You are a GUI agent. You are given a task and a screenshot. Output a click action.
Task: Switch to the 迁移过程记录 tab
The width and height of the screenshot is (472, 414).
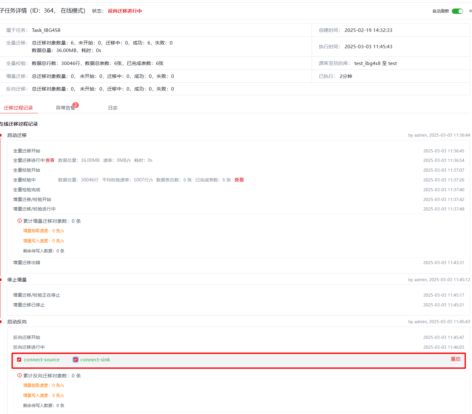tap(18, 108)
